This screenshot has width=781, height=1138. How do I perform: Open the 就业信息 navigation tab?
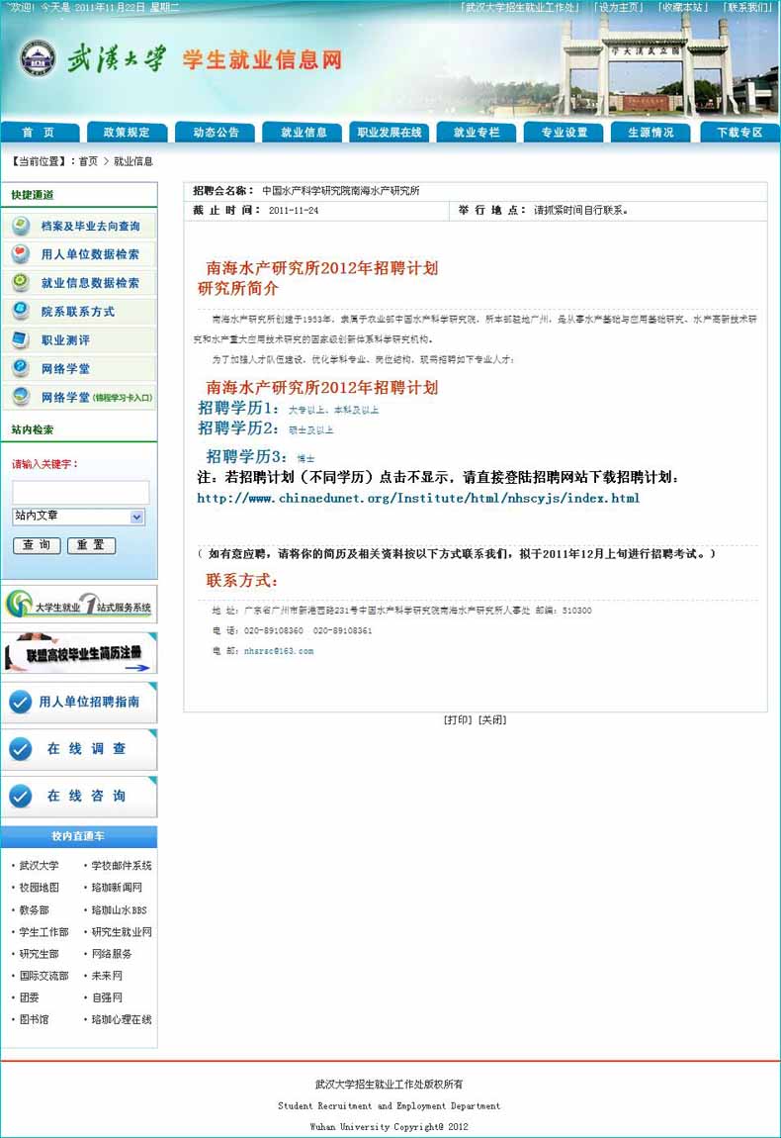coord(303,132)
